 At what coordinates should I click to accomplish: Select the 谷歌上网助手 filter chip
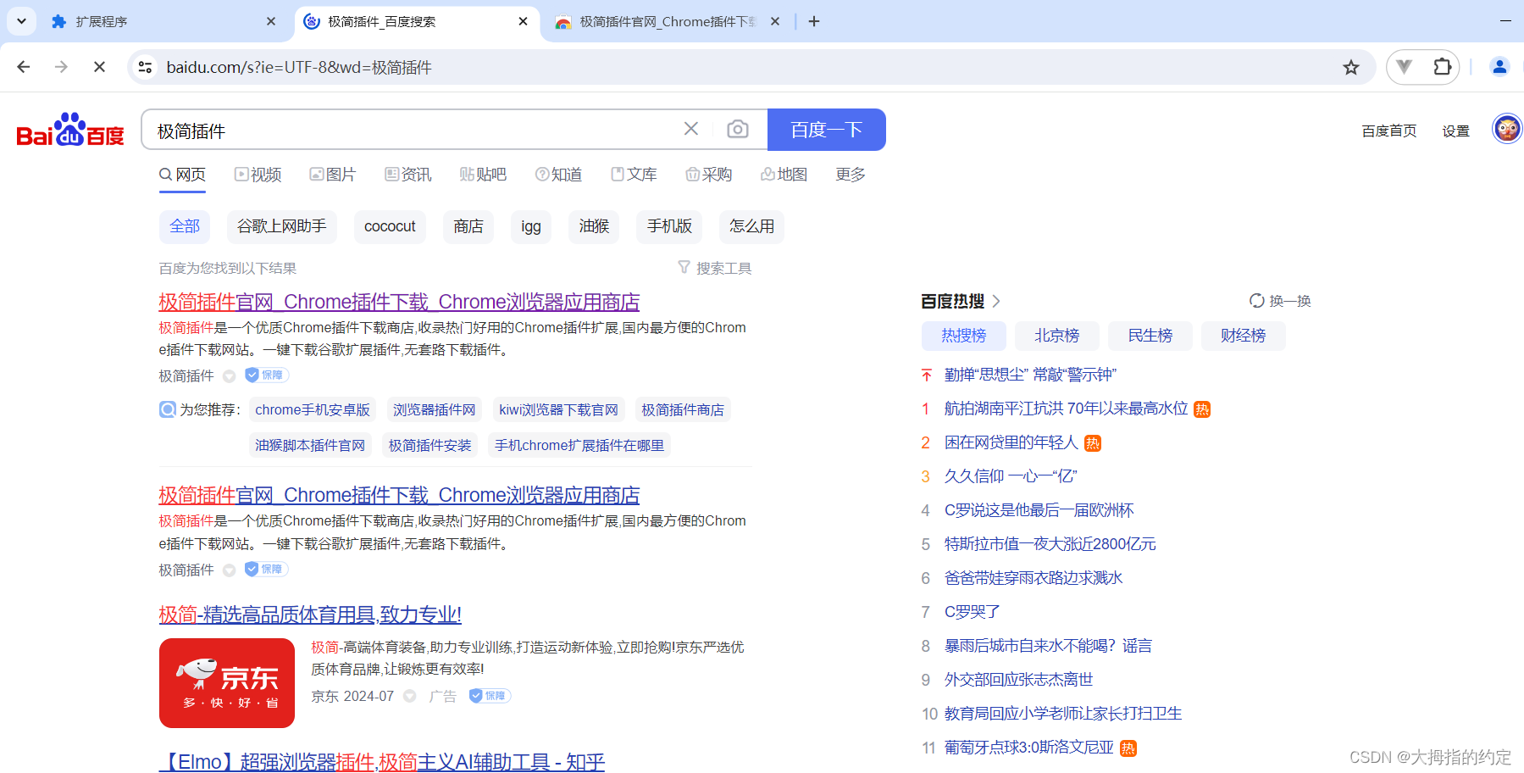282,226
